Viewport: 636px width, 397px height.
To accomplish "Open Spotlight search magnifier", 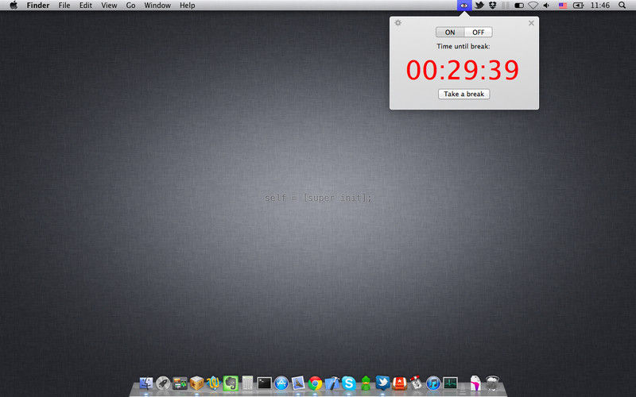I will tap(622, 6).
